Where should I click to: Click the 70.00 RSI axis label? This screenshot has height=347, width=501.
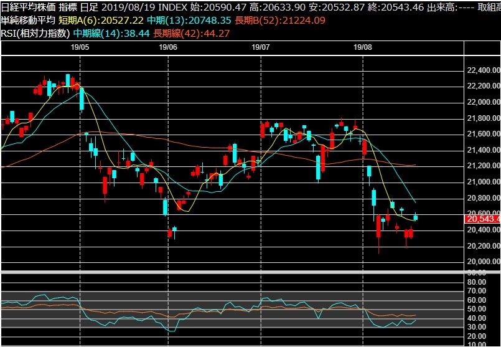click(476, 291)
